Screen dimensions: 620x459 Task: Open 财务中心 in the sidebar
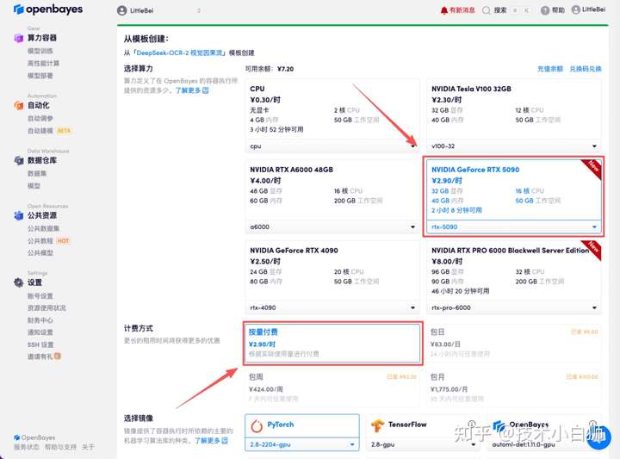coord(40,319)
